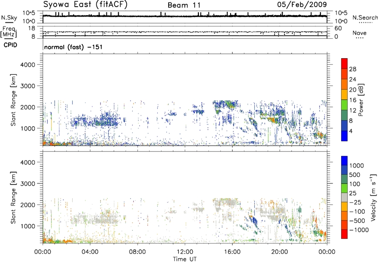This screenshot has height=262, width=378.
Task: Click the 20:00 time axis tick label
Action: (x=279, y=252)
